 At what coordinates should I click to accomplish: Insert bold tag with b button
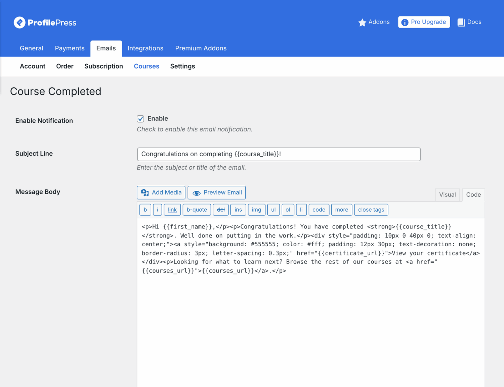click(145, 210)
